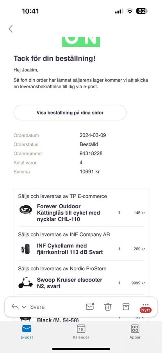Tap the green logo banner at top

[81, 42]
